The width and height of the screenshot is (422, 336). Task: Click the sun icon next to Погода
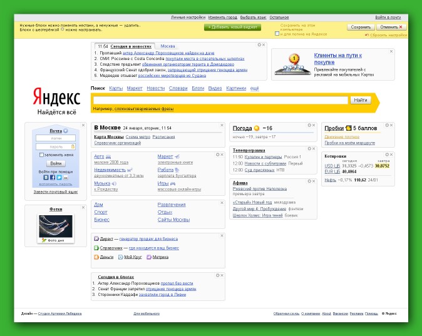[257, 128]
